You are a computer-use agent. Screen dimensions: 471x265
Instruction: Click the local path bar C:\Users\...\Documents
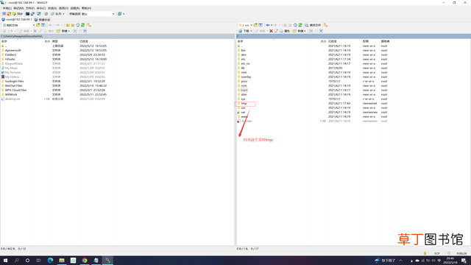coord(117,36)
